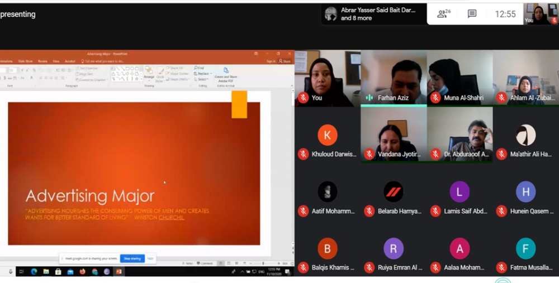Click the Find tool in Editing group
Screen dimensions: 559x283
coord(199,68)
